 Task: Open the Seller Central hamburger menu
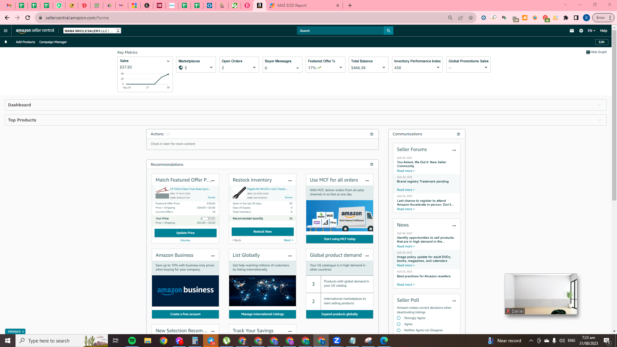pyautogui.click(x=5, y=31)
